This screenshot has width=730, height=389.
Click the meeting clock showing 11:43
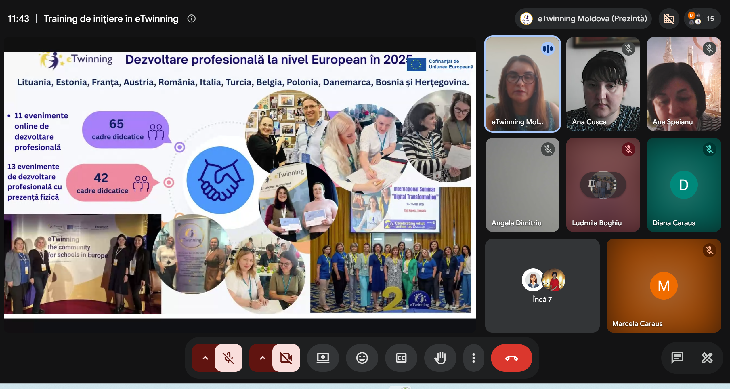(18, 19)
